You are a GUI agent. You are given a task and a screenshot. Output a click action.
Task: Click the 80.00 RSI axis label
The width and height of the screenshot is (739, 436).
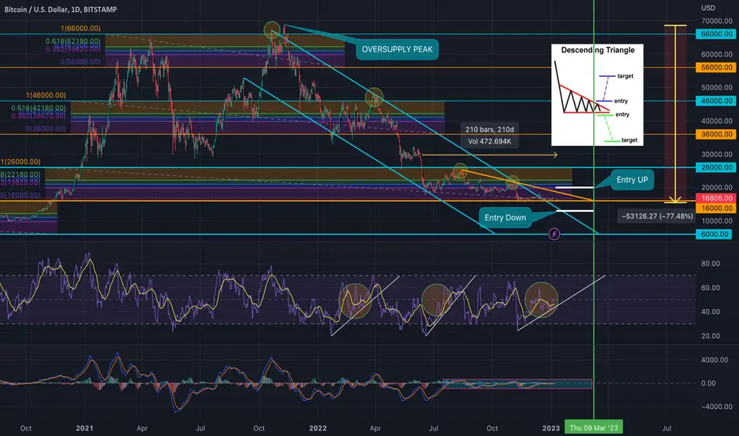[710, 263]
